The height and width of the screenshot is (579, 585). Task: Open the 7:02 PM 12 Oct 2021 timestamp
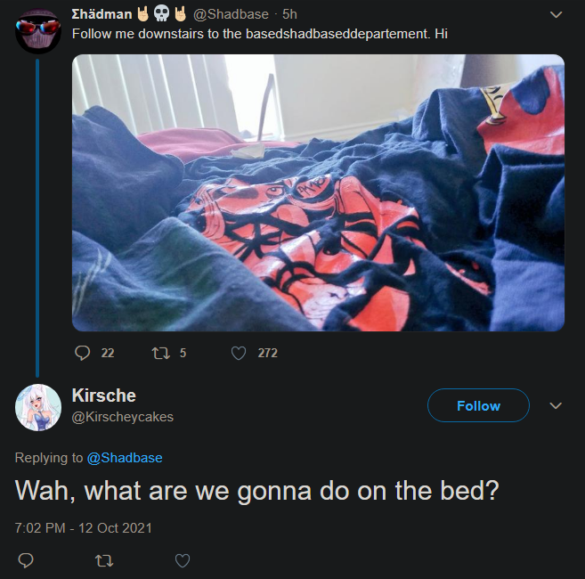point(84,528)
